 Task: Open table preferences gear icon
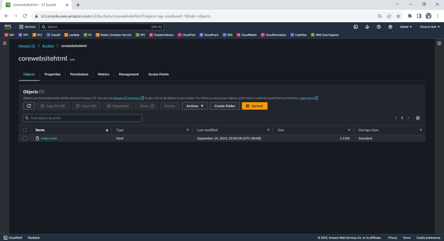pos(417,118)
